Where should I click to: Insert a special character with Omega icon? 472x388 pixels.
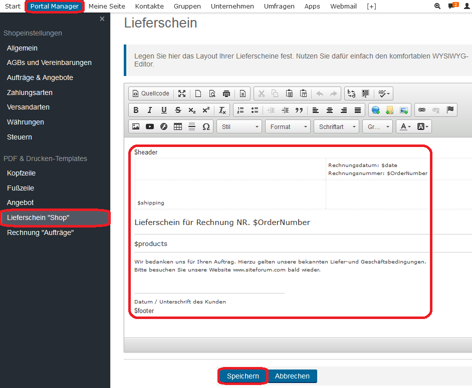pos(206,126)
